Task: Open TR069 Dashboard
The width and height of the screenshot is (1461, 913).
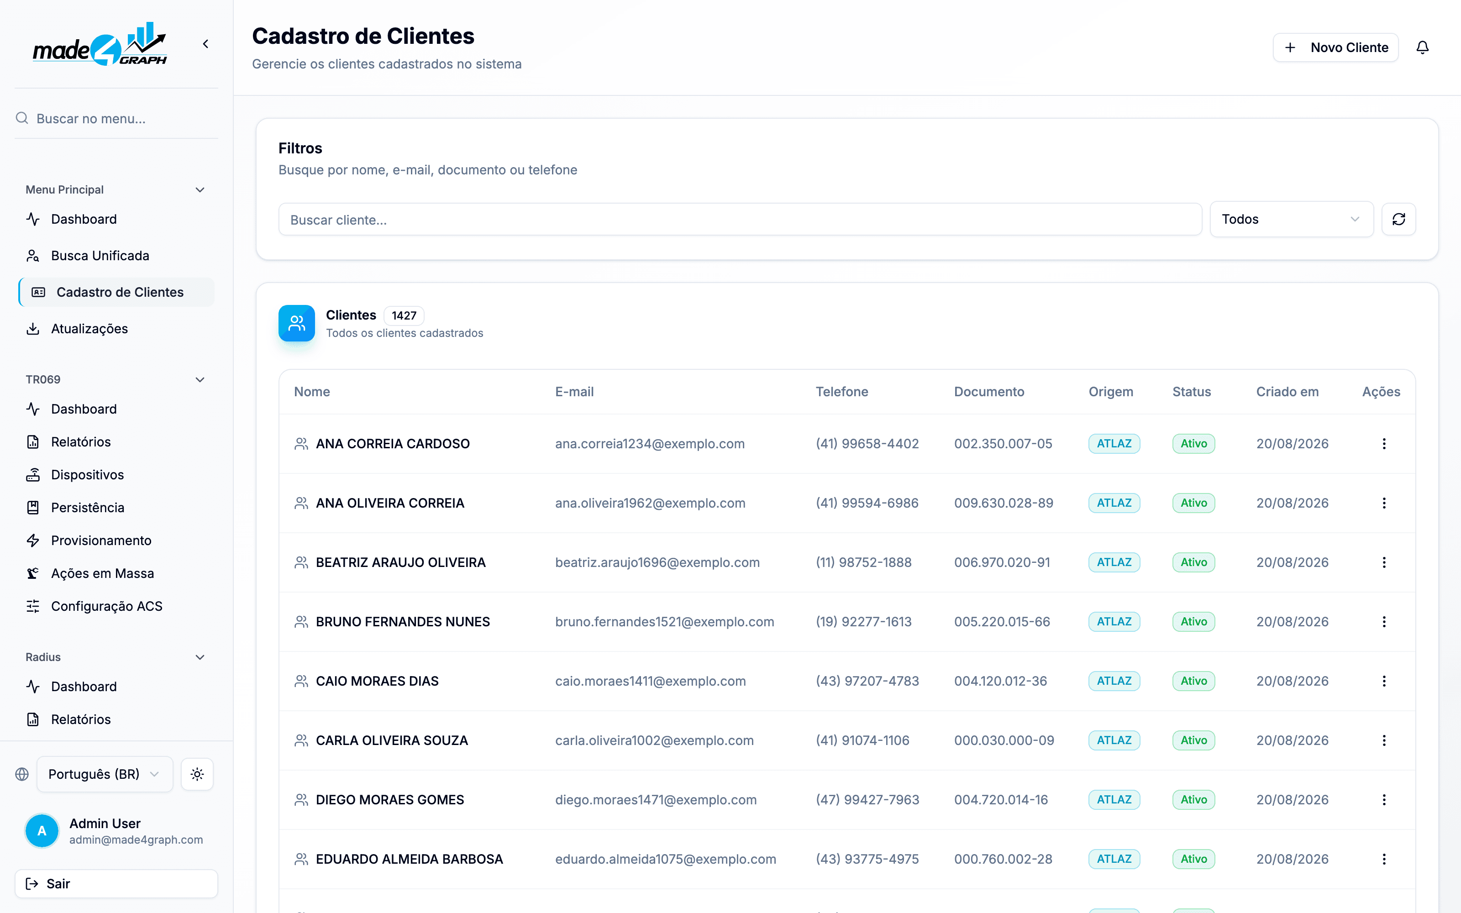Action: 116,409
